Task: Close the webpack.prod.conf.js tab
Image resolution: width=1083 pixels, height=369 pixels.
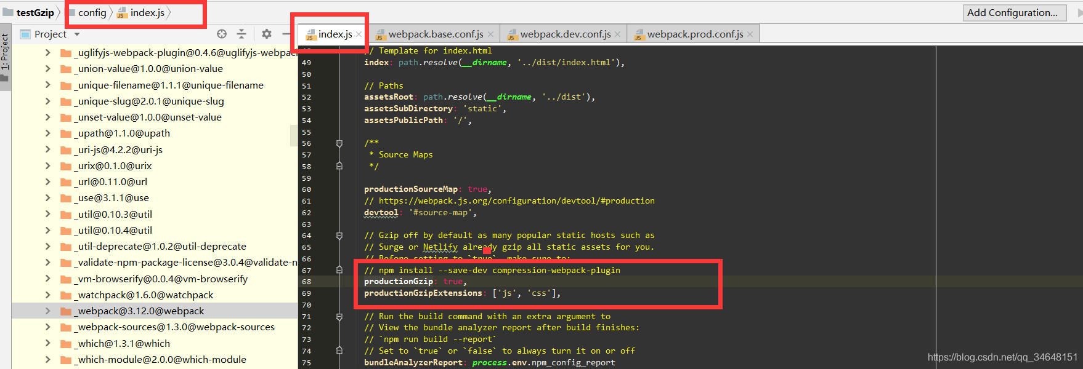Action: [x=750, y=34]
